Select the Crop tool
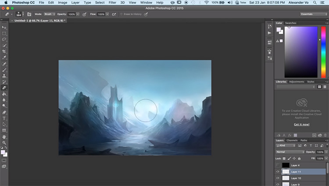 click(4, 51)
